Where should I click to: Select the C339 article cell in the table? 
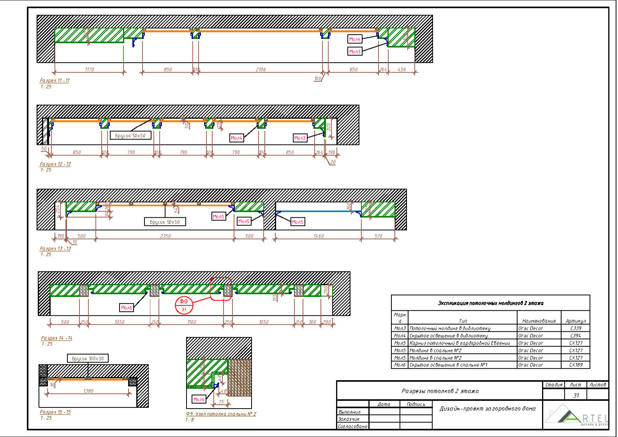576,328
